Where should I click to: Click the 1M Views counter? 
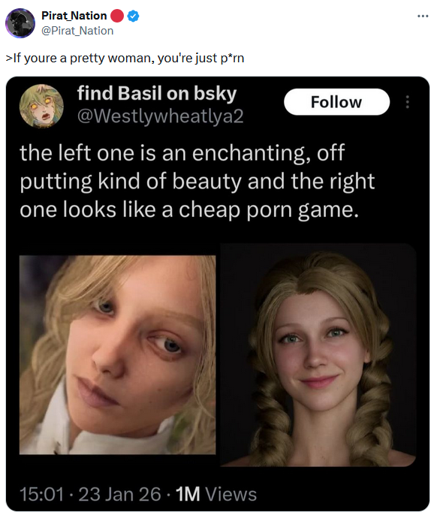[215, 494]
